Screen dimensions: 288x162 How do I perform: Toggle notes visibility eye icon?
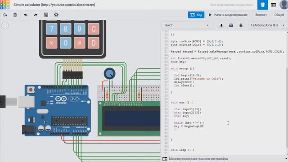[x=56, y=15]
